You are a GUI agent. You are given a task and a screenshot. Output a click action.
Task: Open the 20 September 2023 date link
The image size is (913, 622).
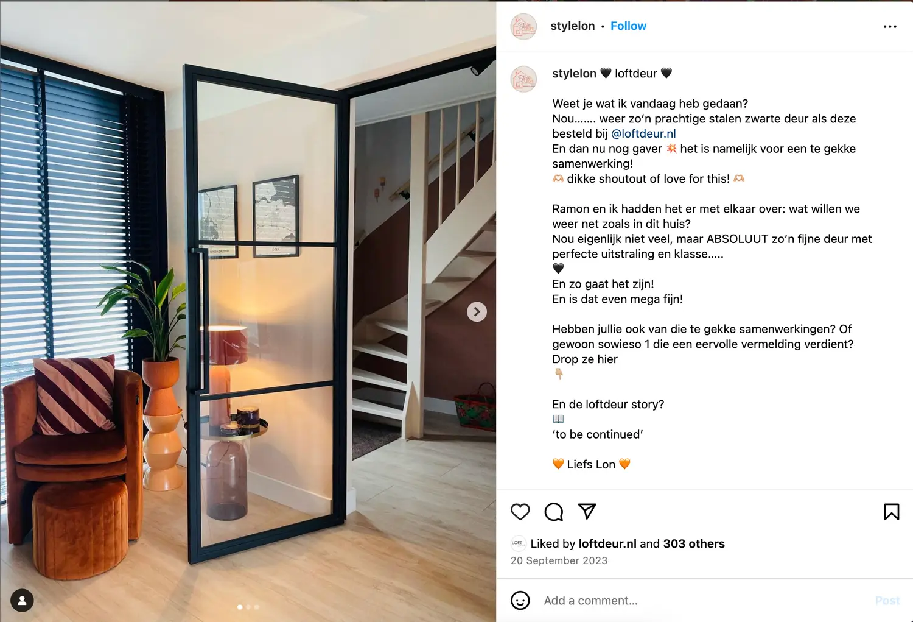(x=559, y=560)
